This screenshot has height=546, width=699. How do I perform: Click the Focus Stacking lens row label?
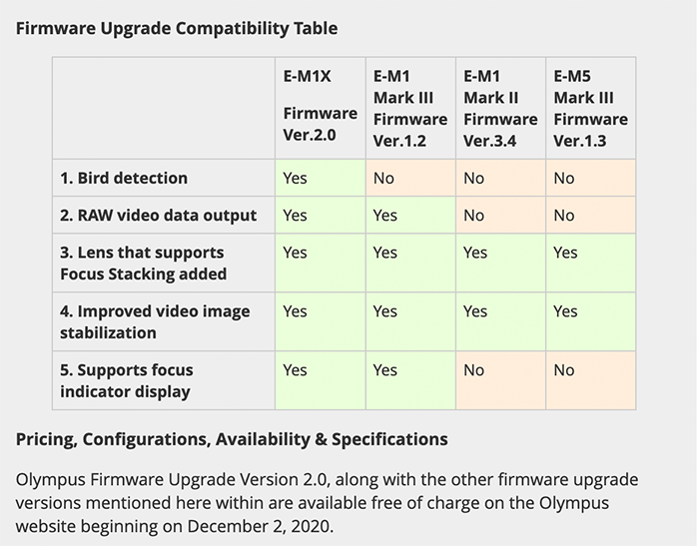[144, 263]
